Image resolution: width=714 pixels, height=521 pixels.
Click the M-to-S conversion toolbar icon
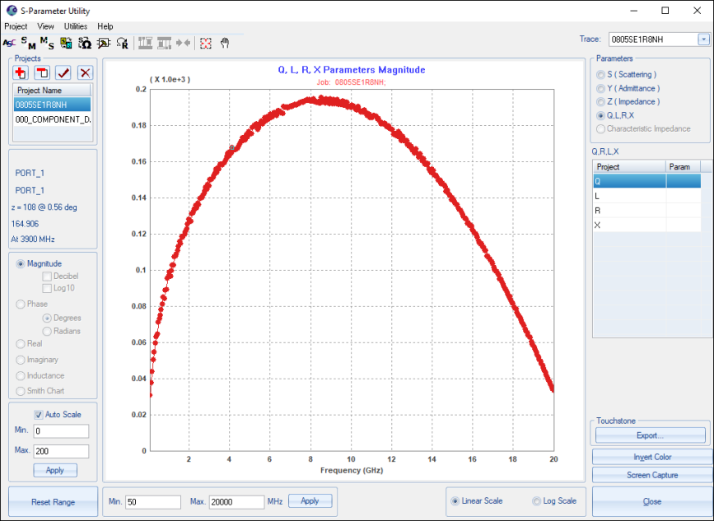(x=47, y=43)
